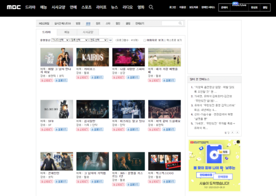Open the SF8 drama thumbnail
Image resolution: width=276 pixels, height=196 pixels.
[57, 109]
